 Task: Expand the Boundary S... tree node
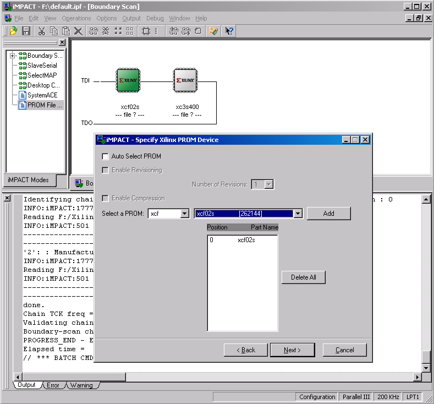pyautogui.click(x=12, y=56)
